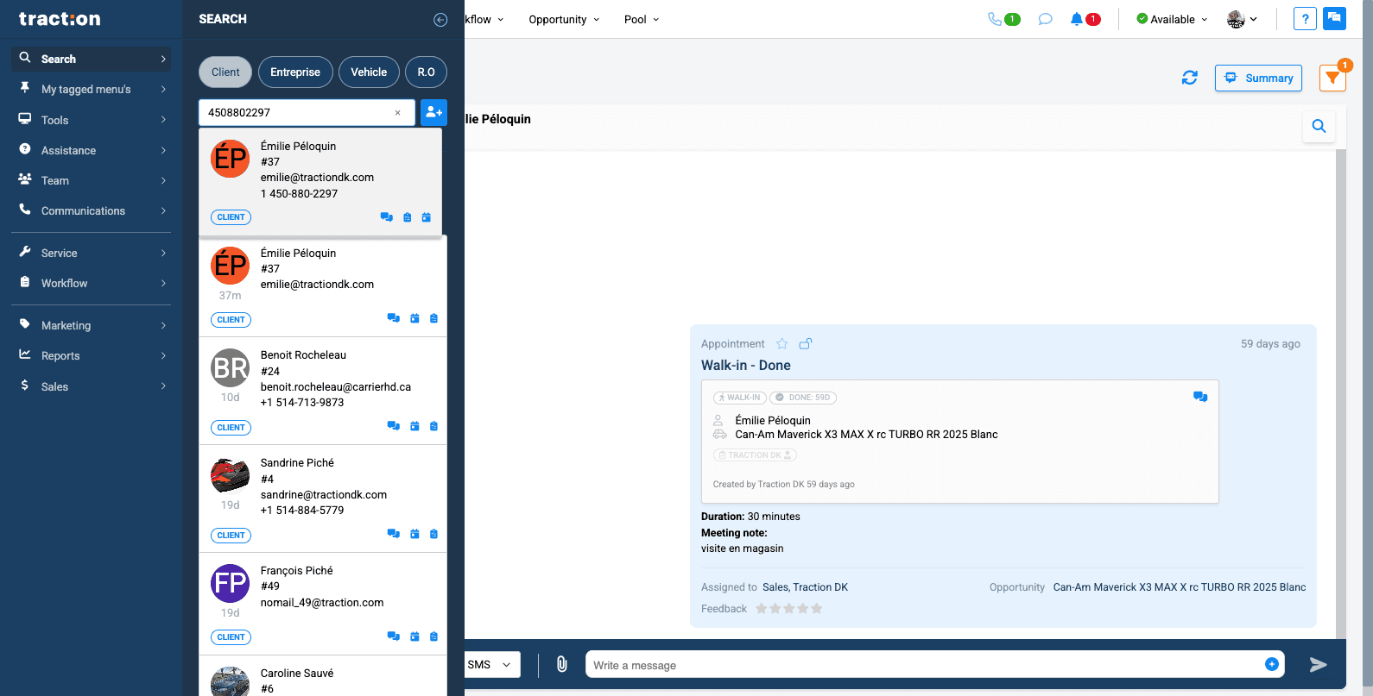Open the Opportunity dropdown menu
Image resolution: width=1373 pixels, height=696 pixels.
click(564, 20)
